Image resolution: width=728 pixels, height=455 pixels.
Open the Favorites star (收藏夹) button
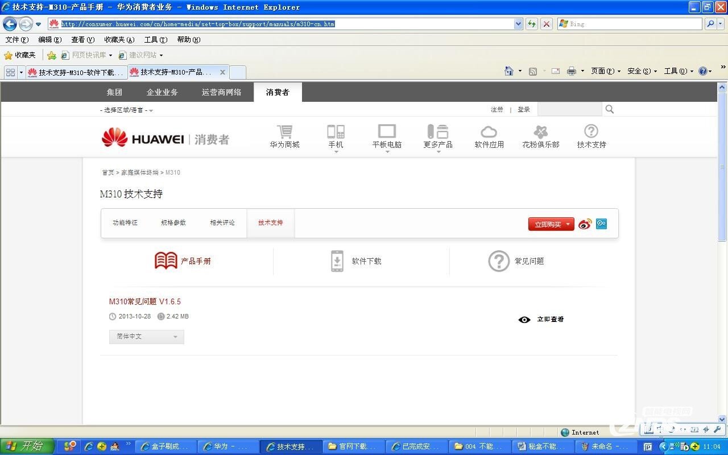click(20, 55)
